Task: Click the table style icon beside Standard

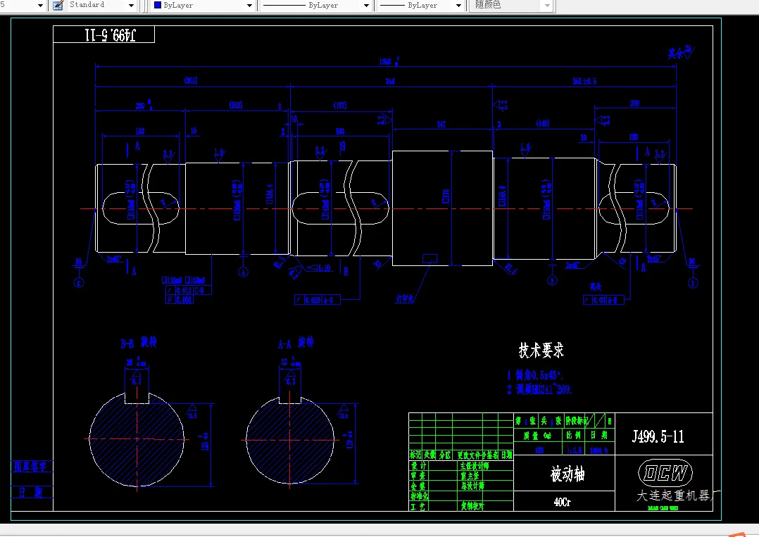Action: click(58, 6)
